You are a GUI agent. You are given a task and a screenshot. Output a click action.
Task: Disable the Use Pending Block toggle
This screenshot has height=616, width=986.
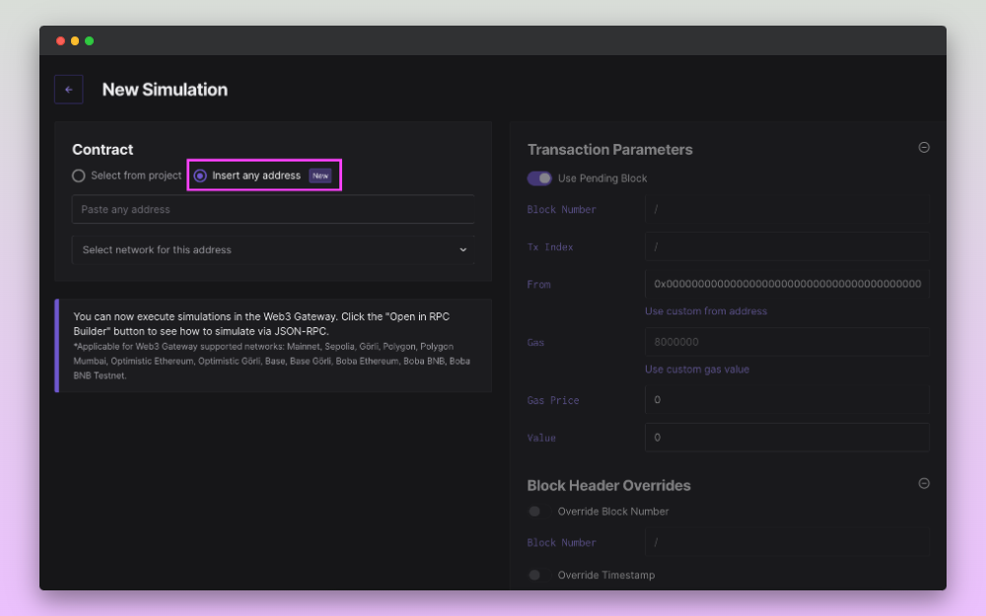(539, 178)
